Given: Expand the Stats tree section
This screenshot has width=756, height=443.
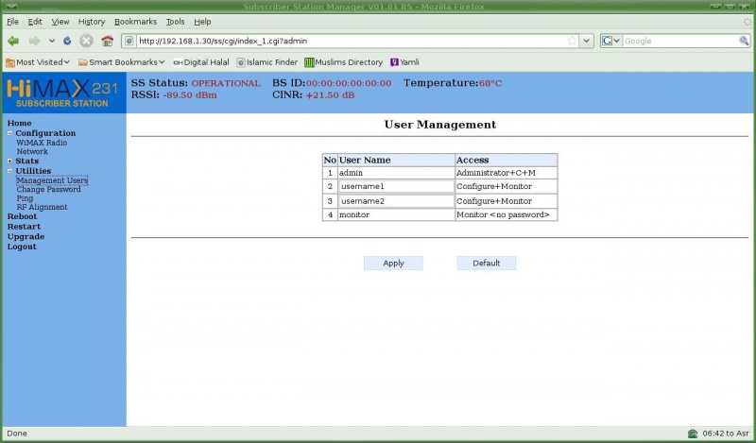Looking at the screenshot, I should (9, 162).
